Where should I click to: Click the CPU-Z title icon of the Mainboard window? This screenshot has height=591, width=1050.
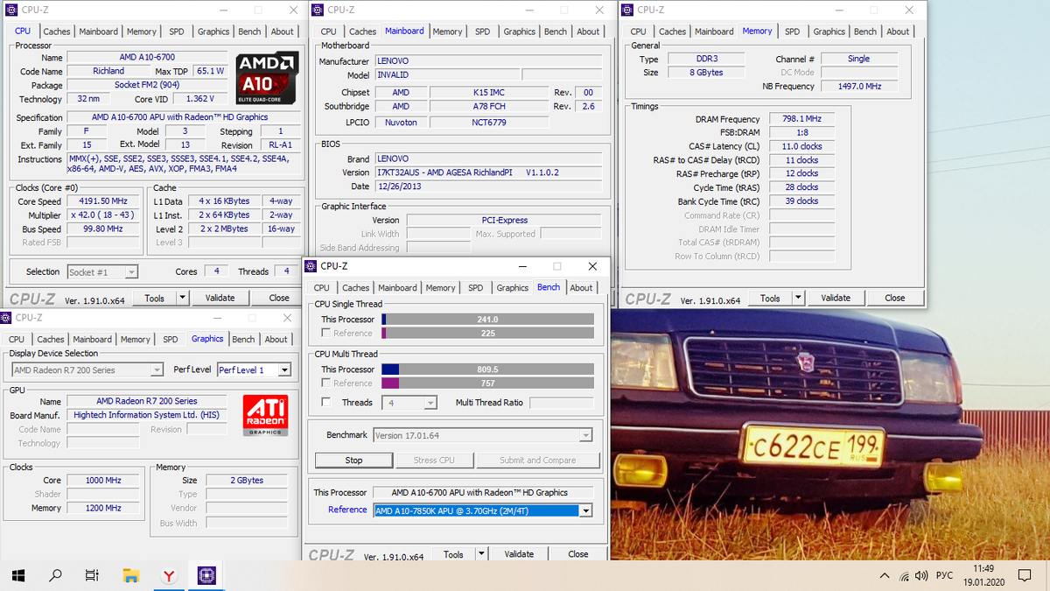(x=318, y=10)
